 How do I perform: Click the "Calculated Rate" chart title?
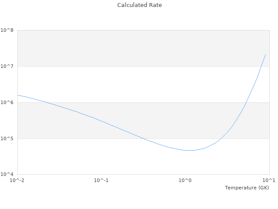pos(139,5)
